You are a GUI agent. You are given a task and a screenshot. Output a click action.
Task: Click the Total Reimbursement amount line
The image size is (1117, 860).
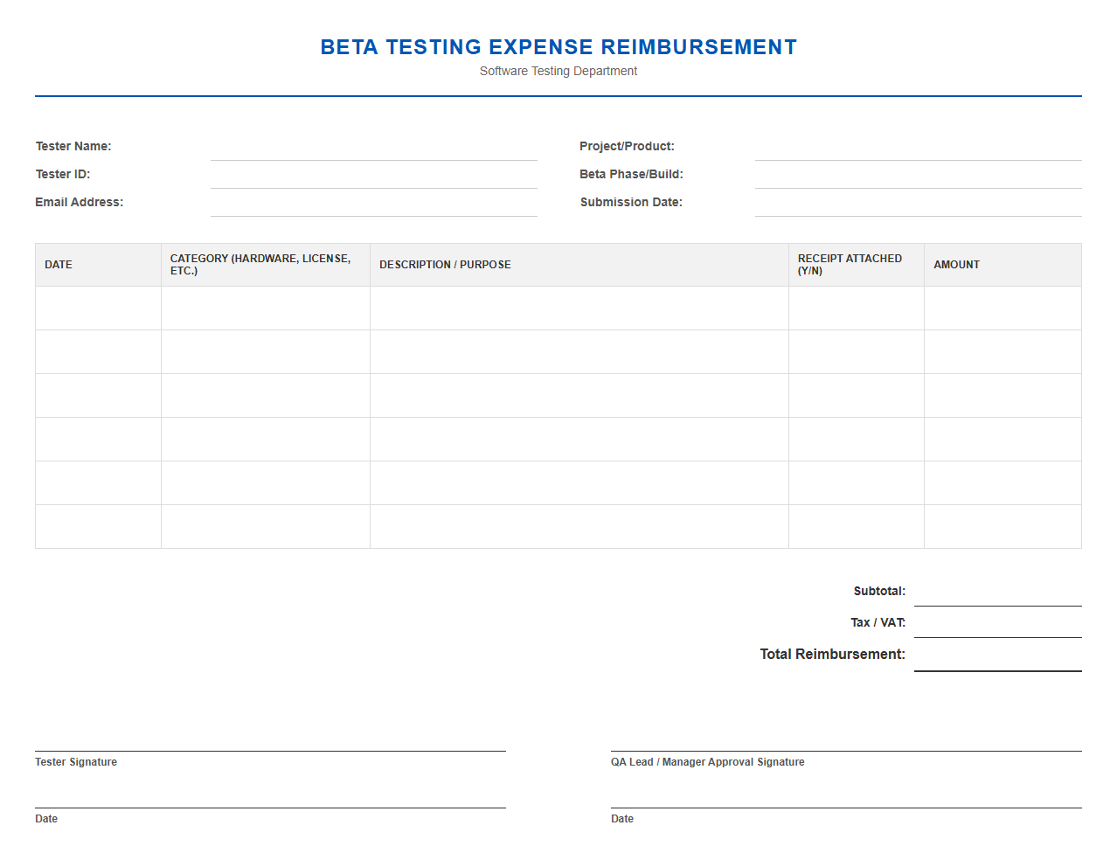(x=998, y=655)
